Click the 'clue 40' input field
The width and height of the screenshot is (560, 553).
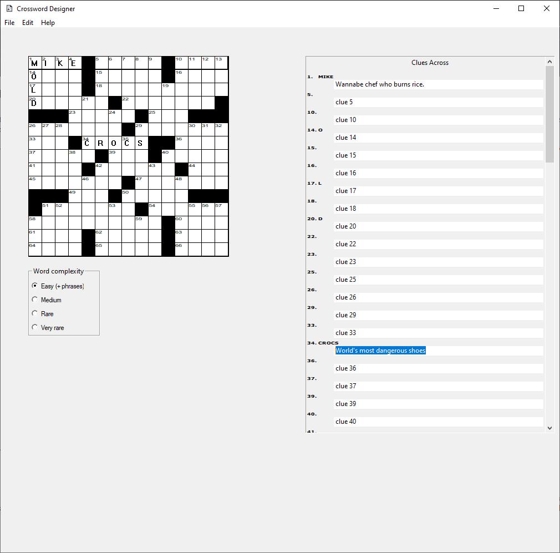click(x=439, y=422)
